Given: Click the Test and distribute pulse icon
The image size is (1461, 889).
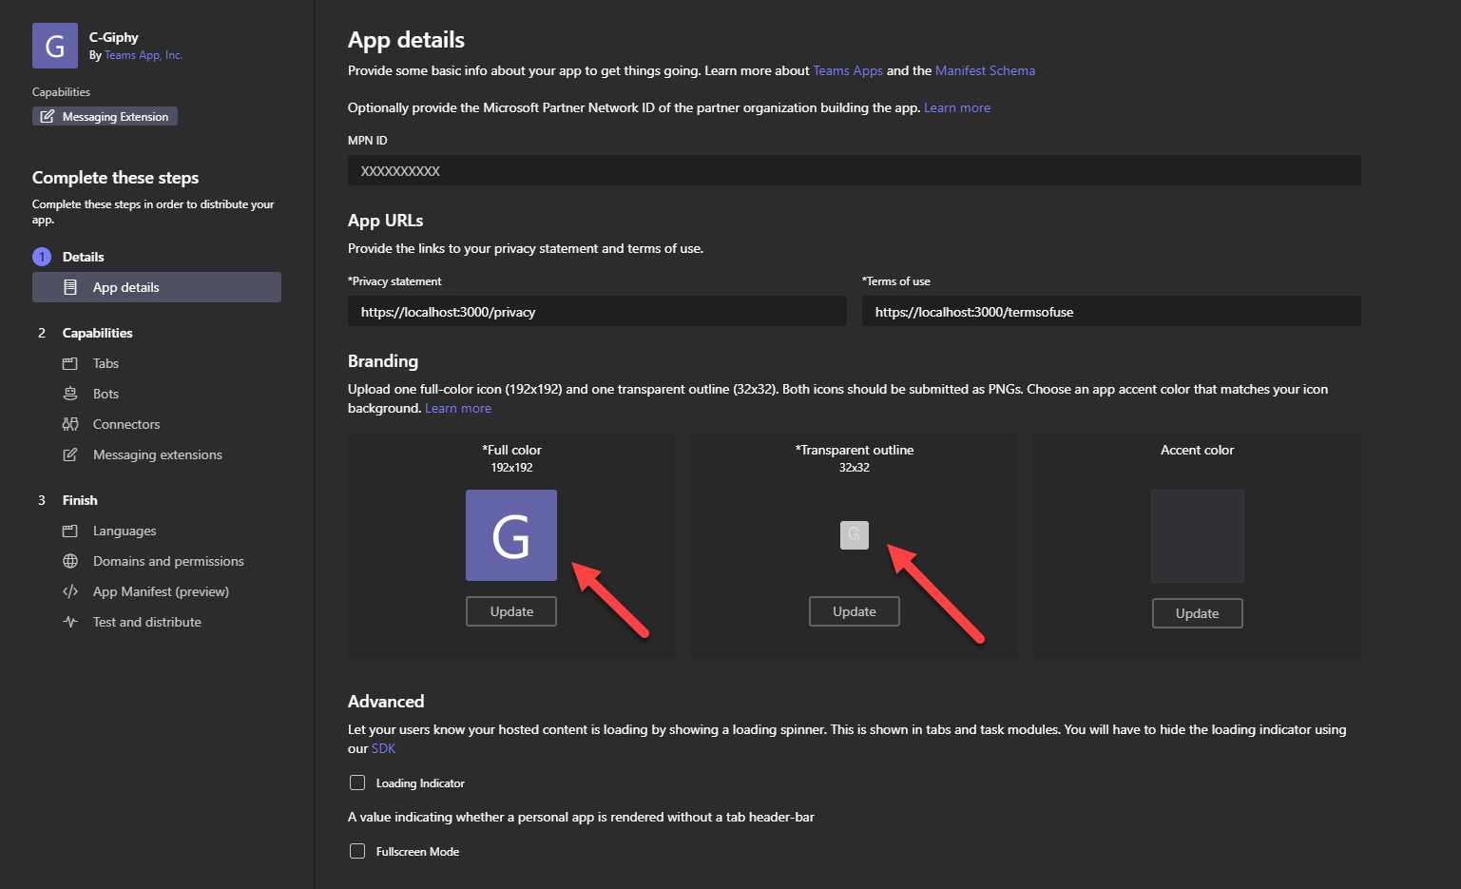Looking at the screenshot, I should pos(70,622).
